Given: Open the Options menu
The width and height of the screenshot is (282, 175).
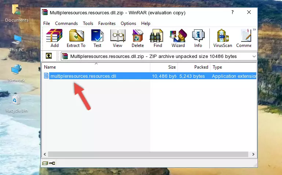Looking at the screenshot, I should click(x=128, y=23).
